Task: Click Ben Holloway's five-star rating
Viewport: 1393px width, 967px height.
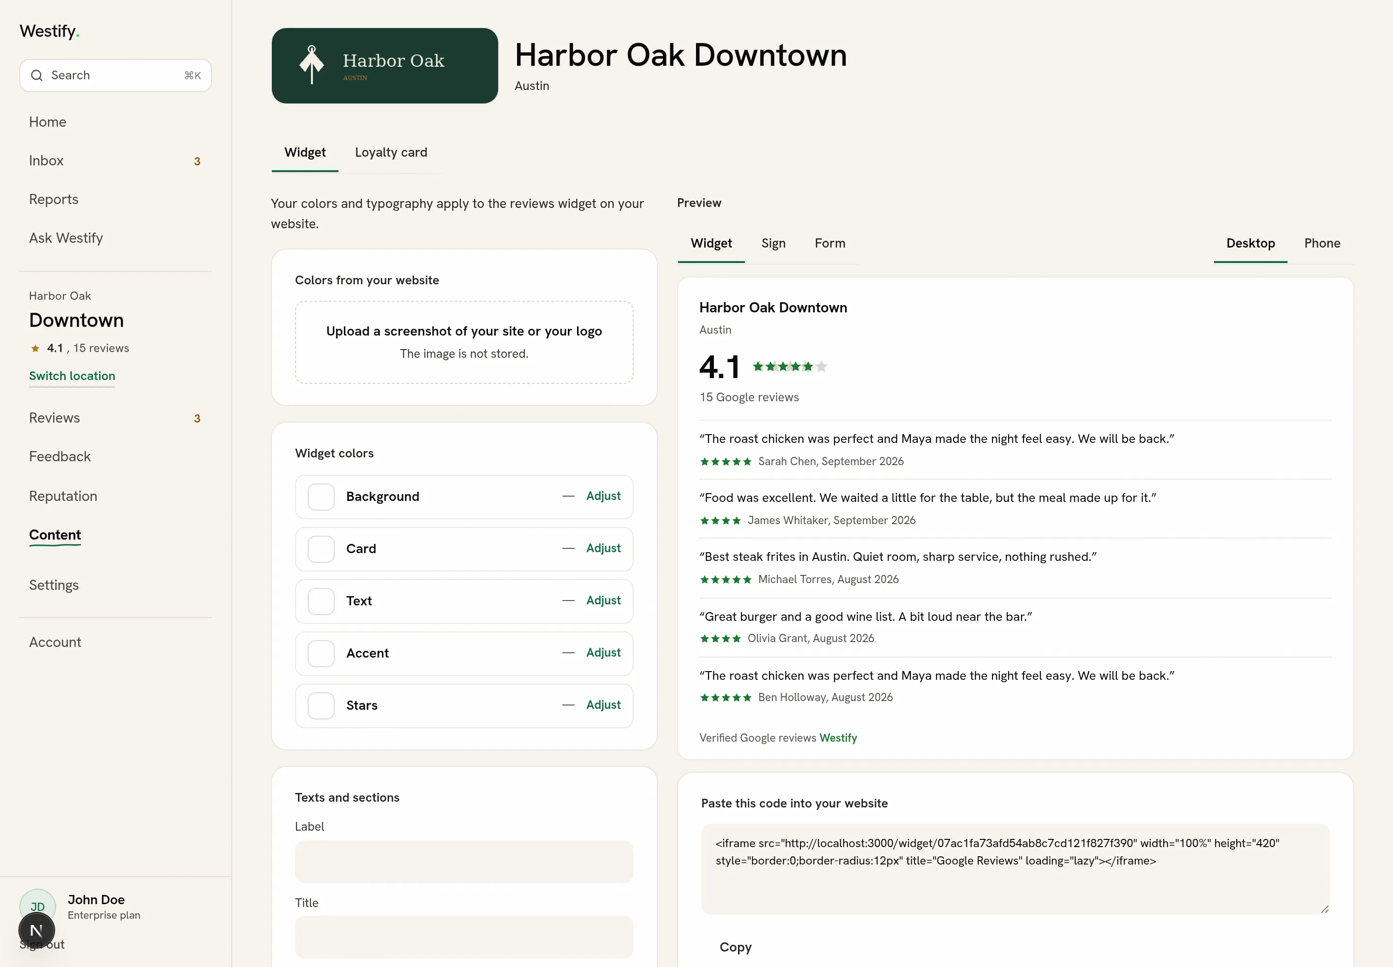Action: point(726,698)
